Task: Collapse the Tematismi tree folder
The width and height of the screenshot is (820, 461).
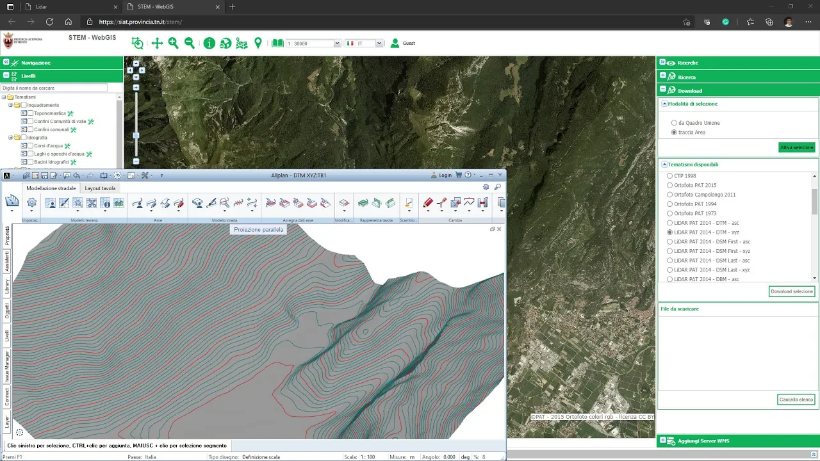Action: (4, 97)
